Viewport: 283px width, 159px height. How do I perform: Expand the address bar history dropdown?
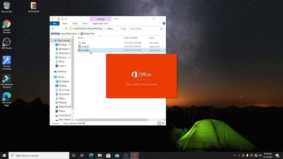click(121, 29)
